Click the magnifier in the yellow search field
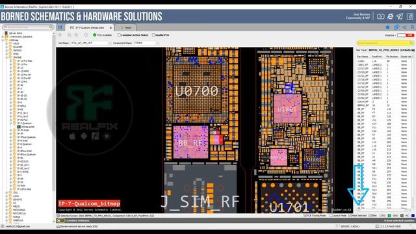The width and height of the screenshot is (416, 234). pos(411,43)
